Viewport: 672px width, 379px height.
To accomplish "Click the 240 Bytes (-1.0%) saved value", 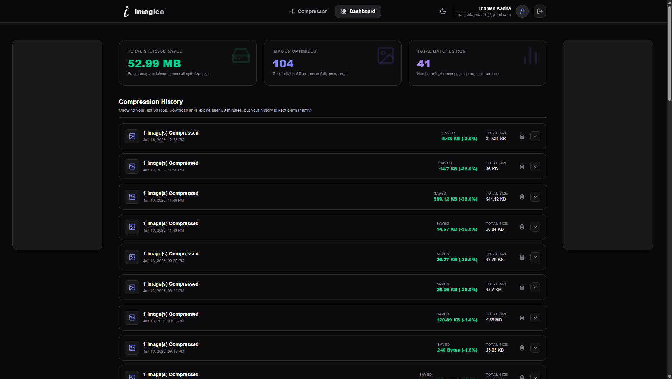I will (x=457, y=350).
